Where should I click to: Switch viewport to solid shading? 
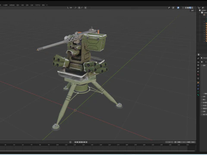pyautogui.click(x=188, y=8)
